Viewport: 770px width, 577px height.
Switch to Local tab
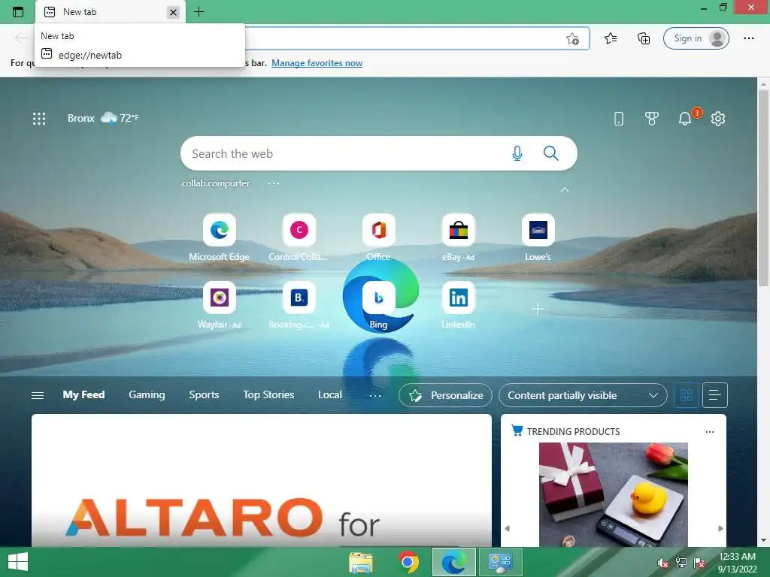[x=329, y=394]
